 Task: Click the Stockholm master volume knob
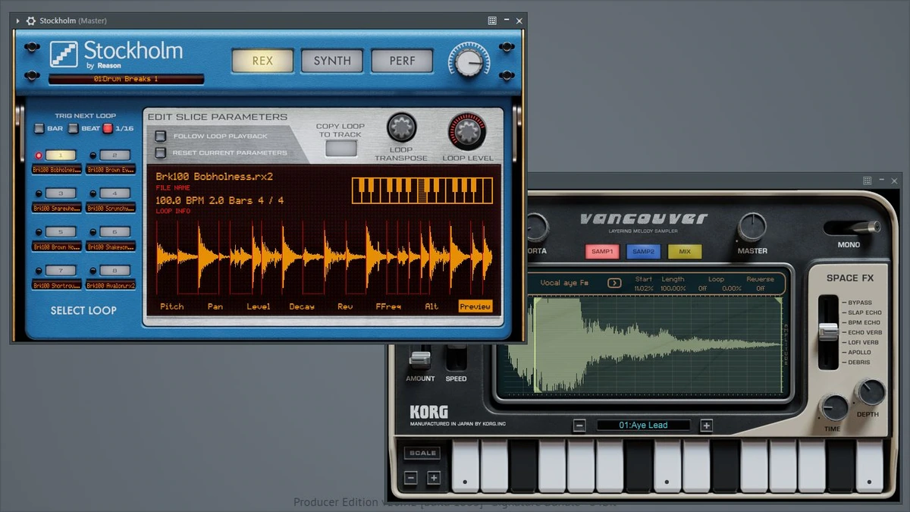pyautogui.click(x=469, y=62)
